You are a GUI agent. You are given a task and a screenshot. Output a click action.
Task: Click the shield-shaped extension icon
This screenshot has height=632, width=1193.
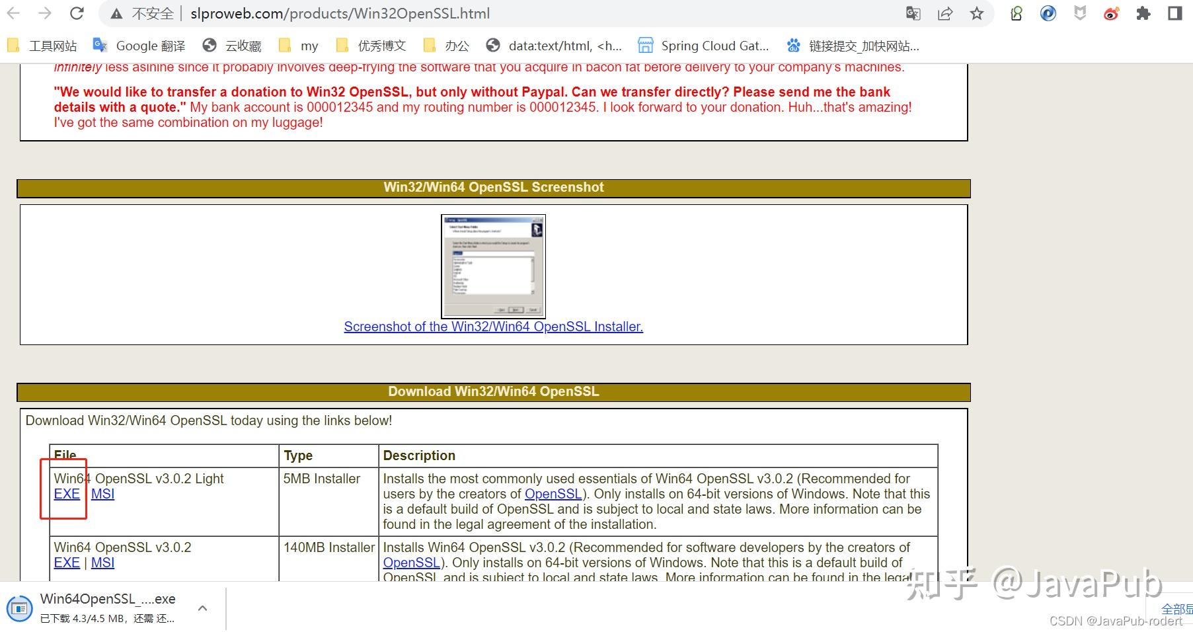click(x=1079, y=13)
